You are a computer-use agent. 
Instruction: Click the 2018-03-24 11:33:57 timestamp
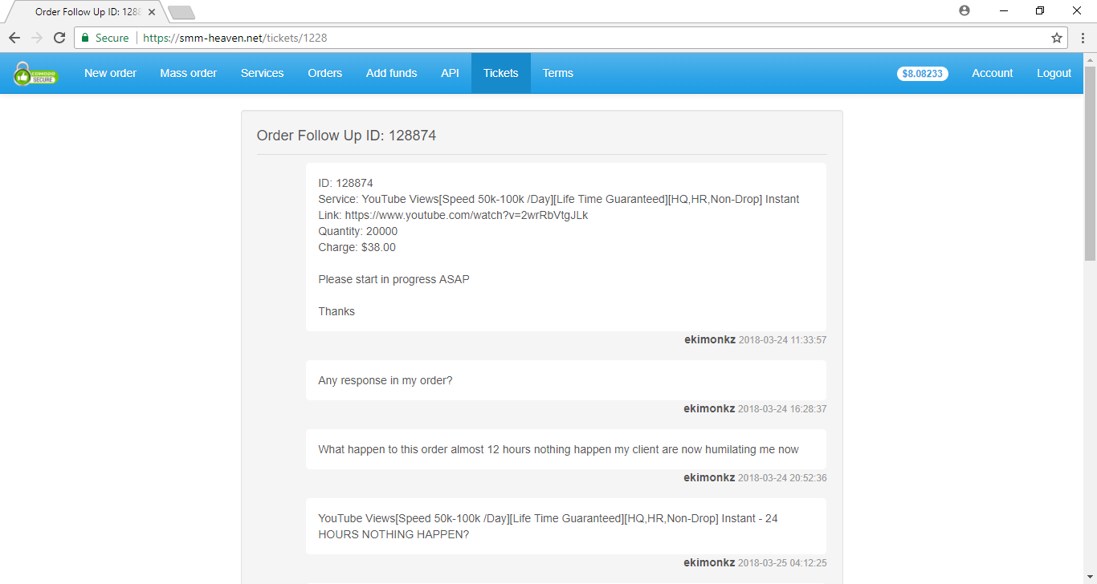782,340
